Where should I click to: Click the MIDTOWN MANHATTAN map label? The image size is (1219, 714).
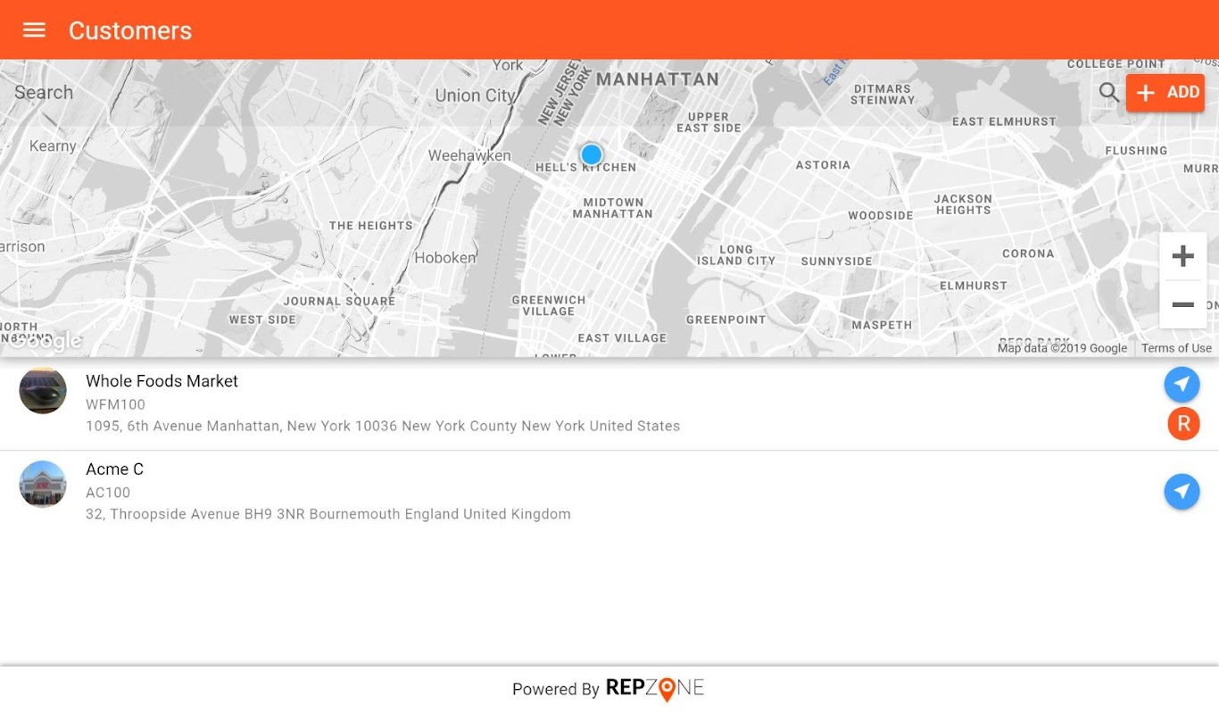tap(612, 208)
